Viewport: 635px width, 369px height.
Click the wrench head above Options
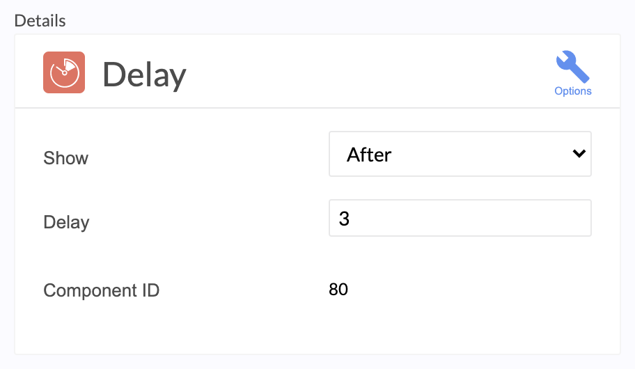coord(565,60)
